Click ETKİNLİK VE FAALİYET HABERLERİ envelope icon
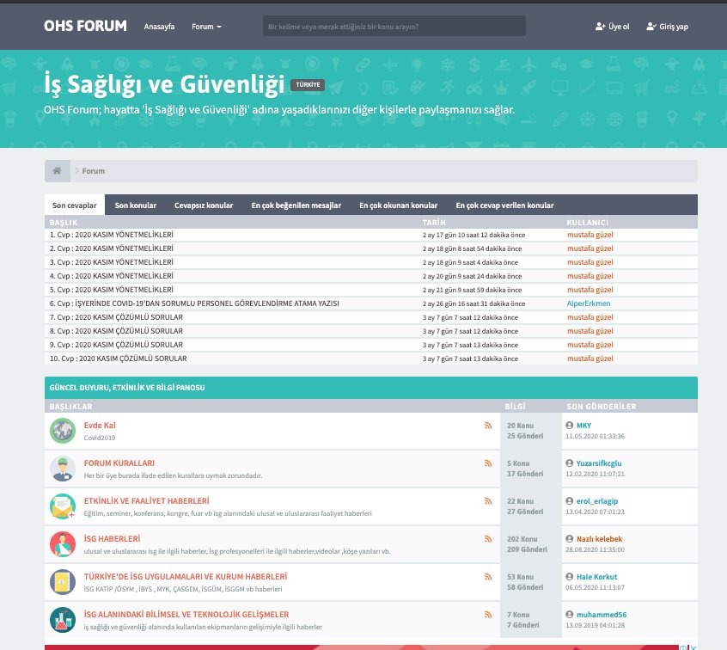The width and height of the screenshot is (727, 650). [62, 506]
